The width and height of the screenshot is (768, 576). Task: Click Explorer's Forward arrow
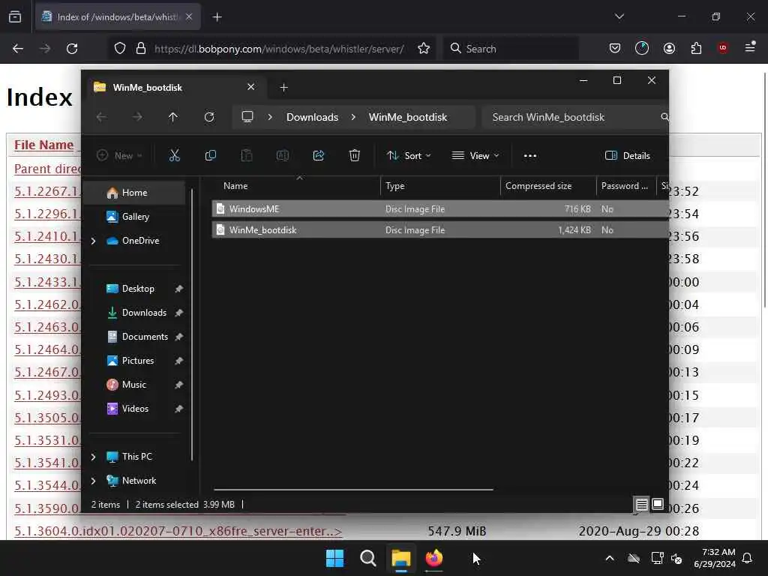(x=137, y=117)
